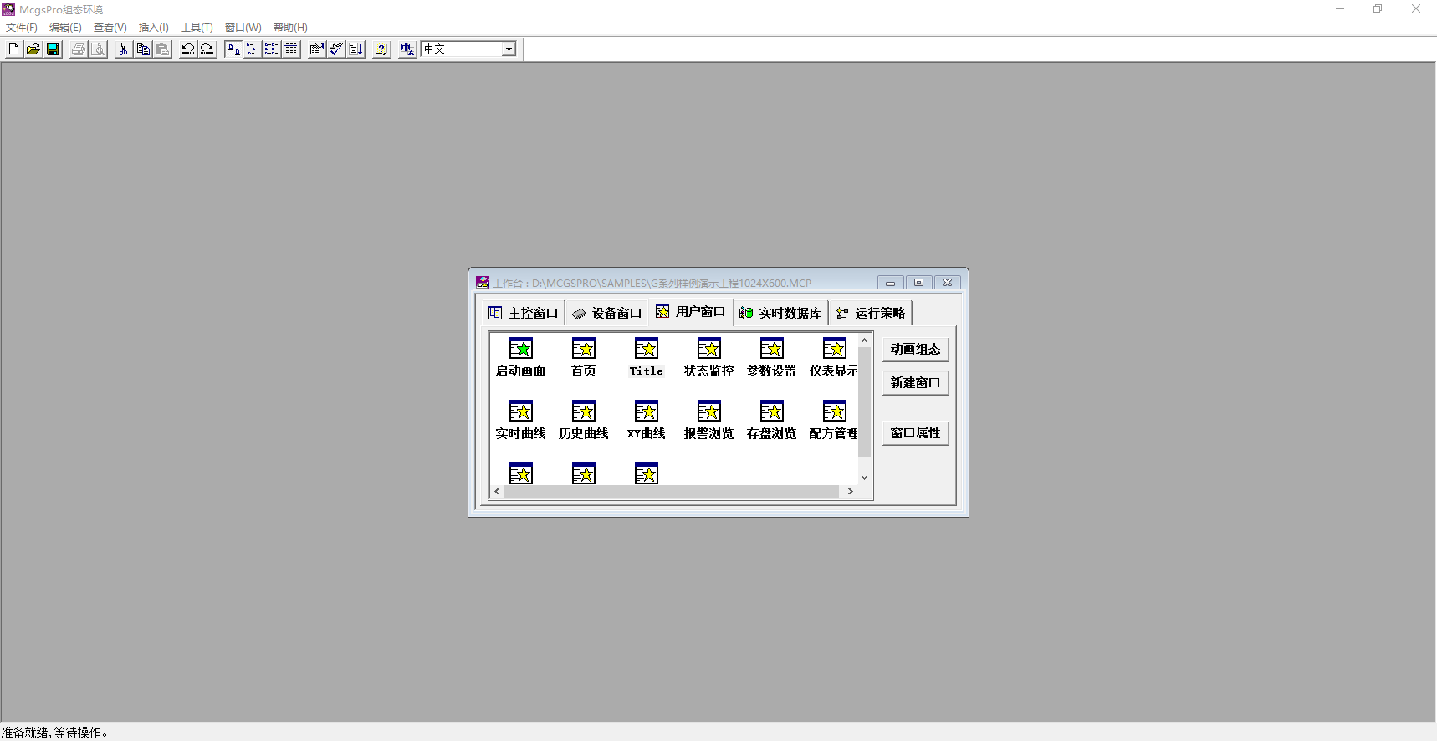The image size is (1437, 741).
Task: Click the New project toolbar icon
Action: point(13,49)
